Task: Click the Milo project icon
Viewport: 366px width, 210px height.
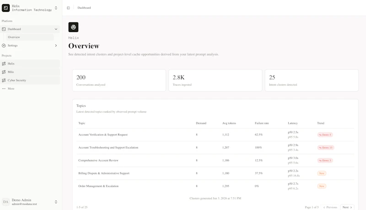Action: click(4, 72)
